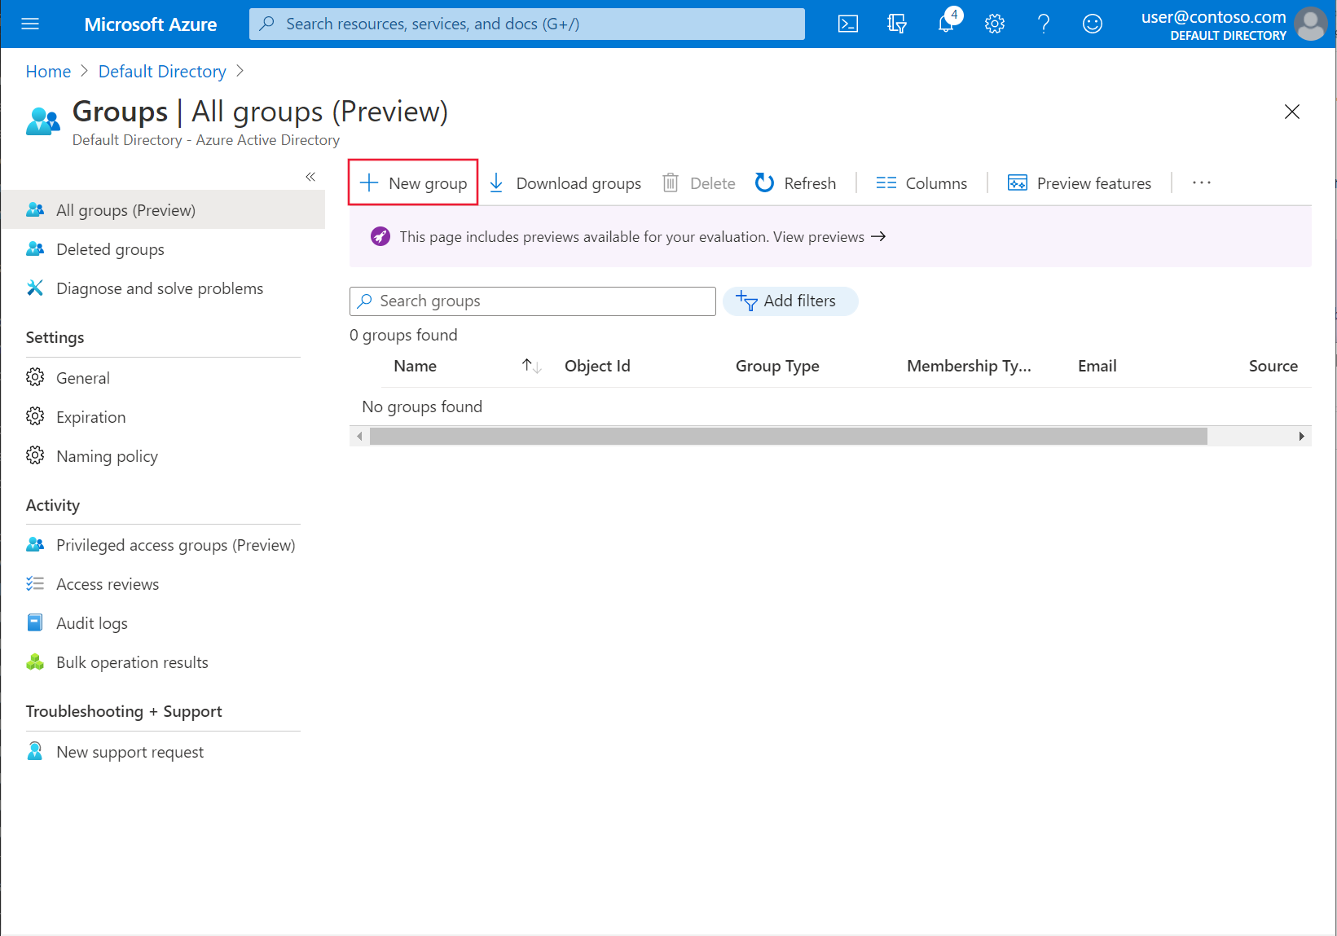This screenshot has height=936, width=1337.
Task: Open the Columns selector
Action: coord(921,182)
